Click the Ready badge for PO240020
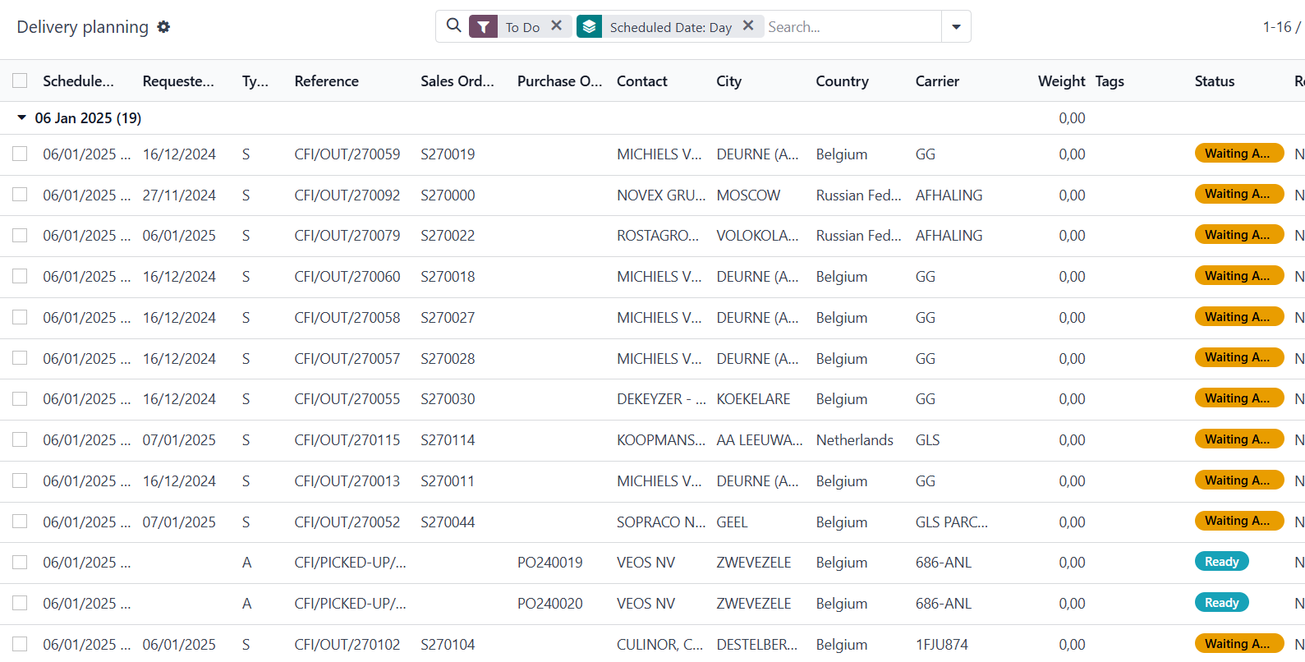This screenshot has width=1305, height=662. click(1221, 603)
